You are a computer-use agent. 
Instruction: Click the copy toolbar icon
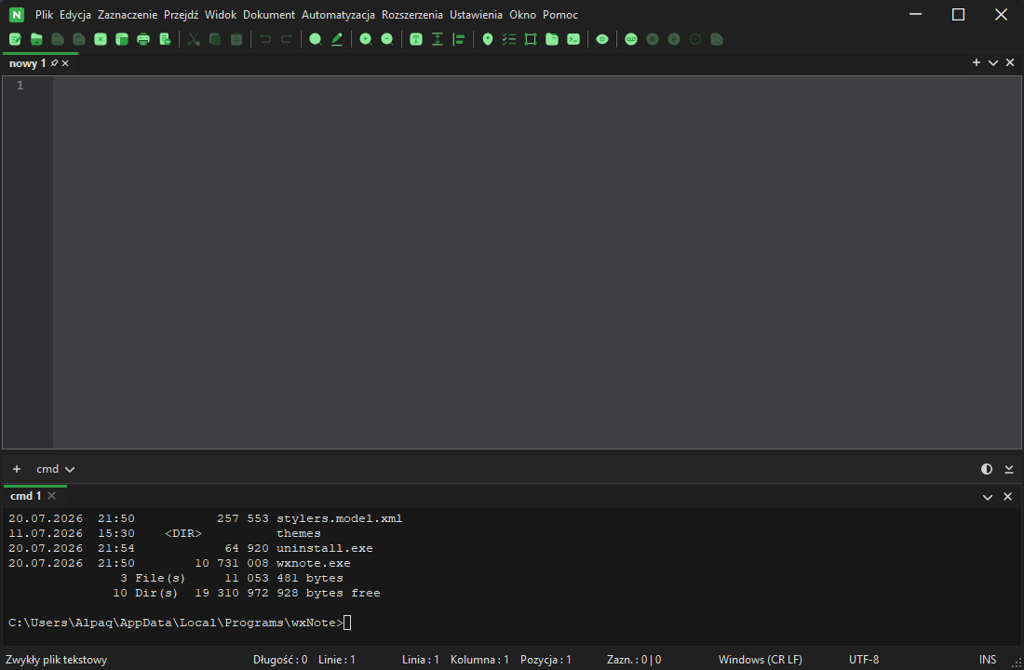pyautogui.click(x=215, y=39)
